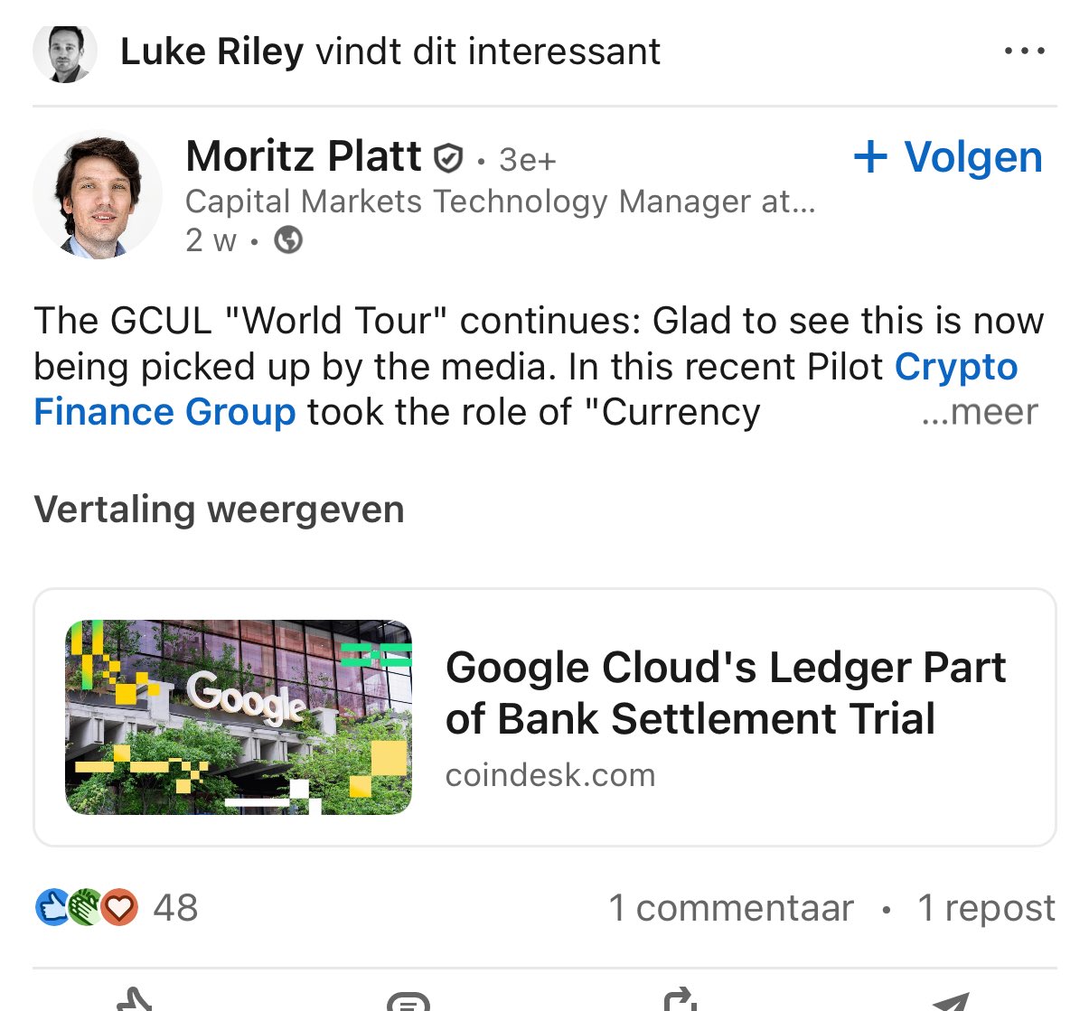
Task: Click the red heart reaction icon
Action: (x=119, y=907)
